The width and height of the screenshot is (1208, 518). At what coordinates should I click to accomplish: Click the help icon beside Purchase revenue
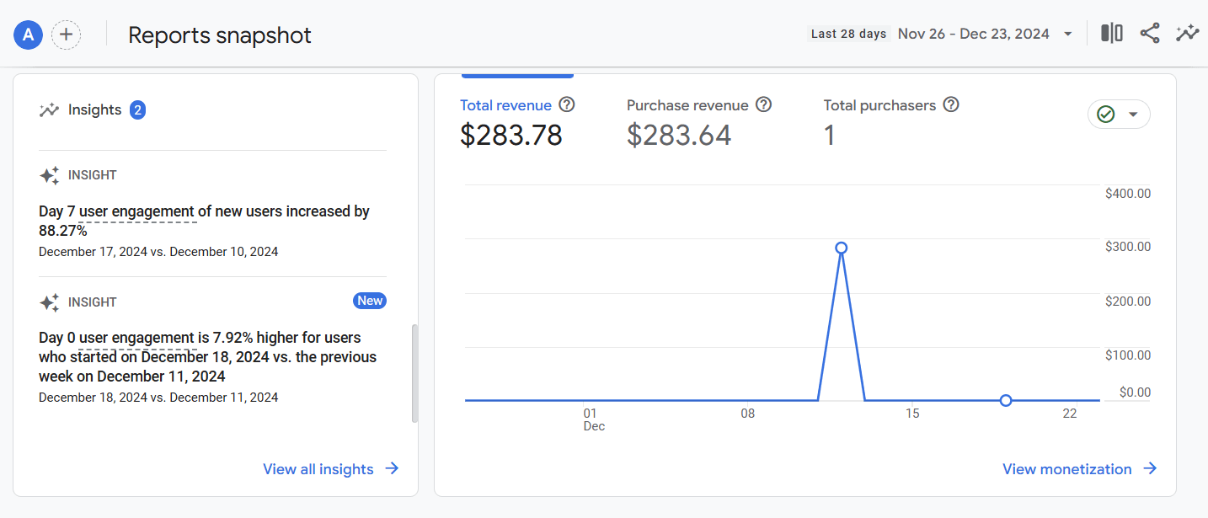point(763,105)
